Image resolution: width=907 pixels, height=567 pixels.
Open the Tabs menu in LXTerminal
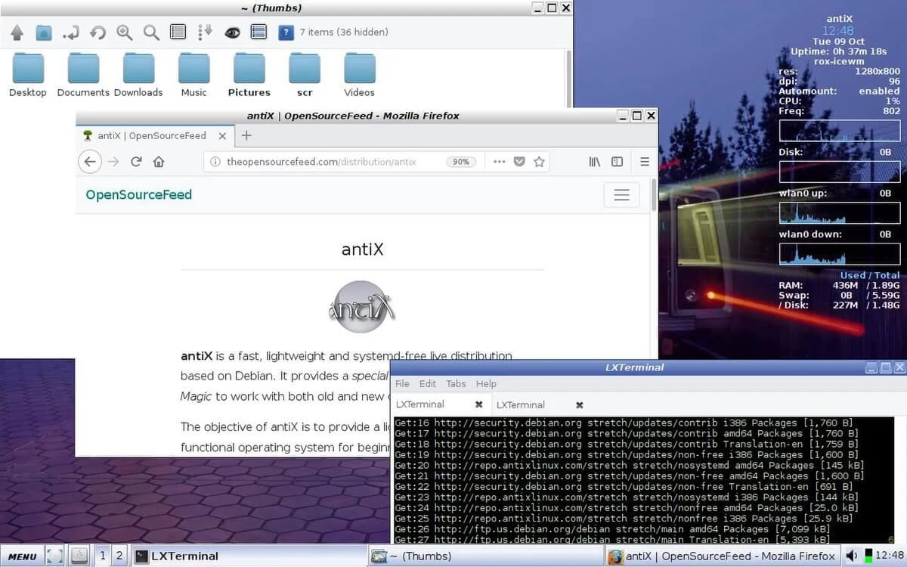point(456,383)
